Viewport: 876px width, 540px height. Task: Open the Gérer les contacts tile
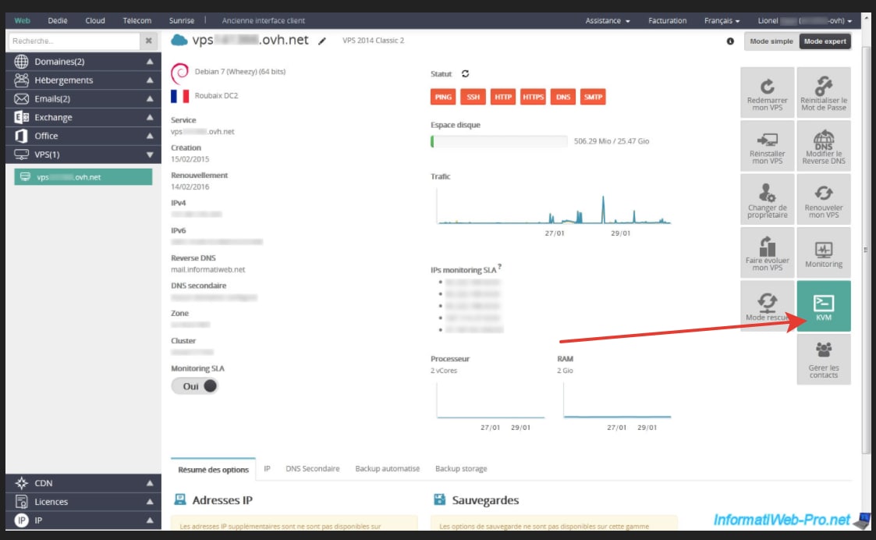click(x=824, y=360)
